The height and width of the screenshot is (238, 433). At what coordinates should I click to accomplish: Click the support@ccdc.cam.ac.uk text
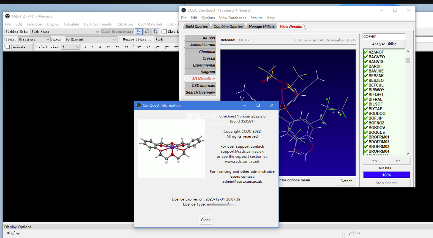pos(242,152)
